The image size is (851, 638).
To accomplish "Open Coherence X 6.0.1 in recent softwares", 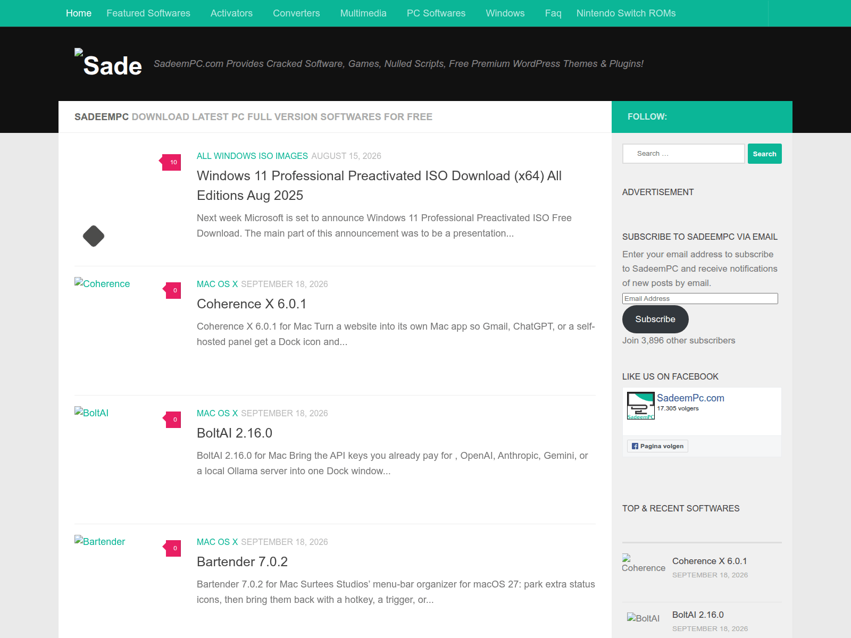I will coord(710,561).
